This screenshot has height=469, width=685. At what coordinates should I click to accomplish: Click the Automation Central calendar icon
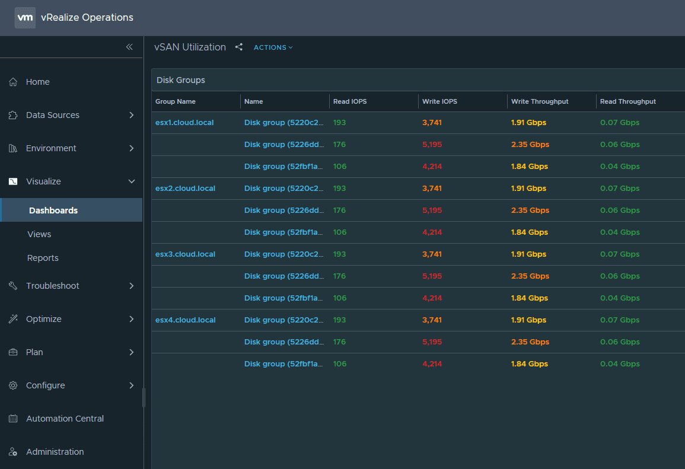(13, 419)
